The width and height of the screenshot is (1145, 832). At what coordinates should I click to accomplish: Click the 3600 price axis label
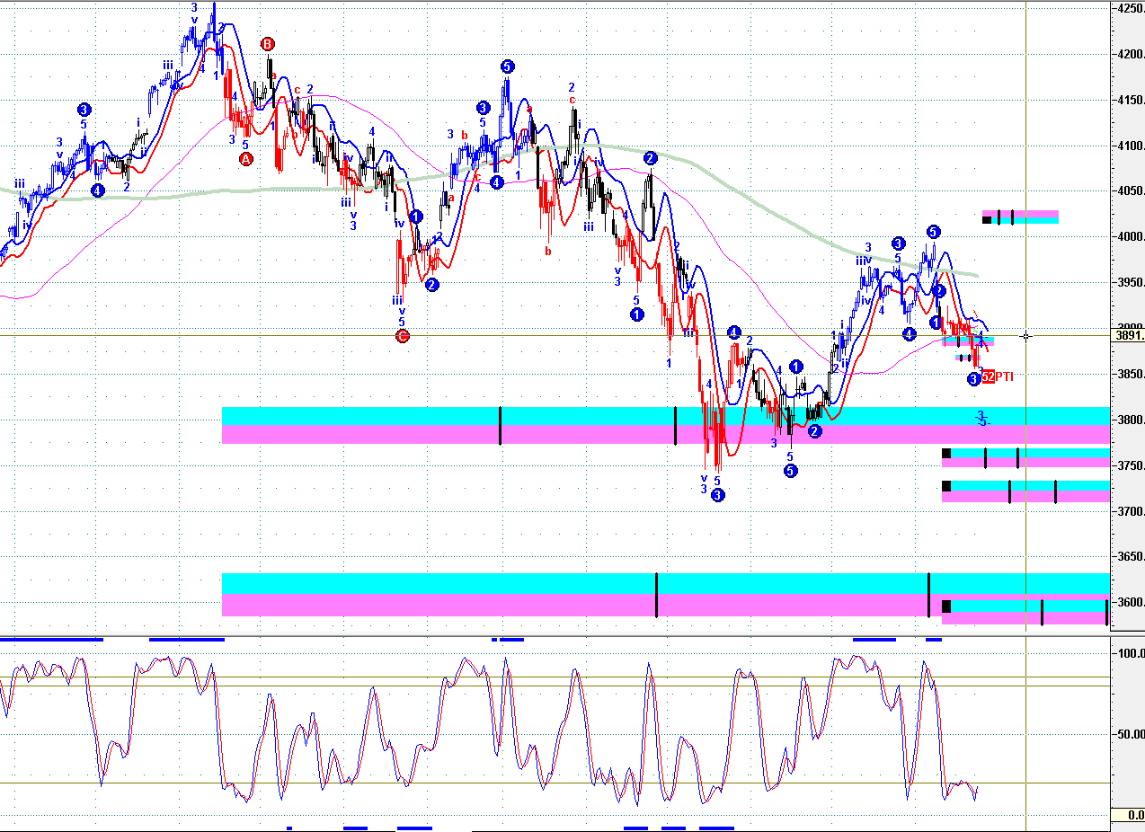coord(1130,603)
